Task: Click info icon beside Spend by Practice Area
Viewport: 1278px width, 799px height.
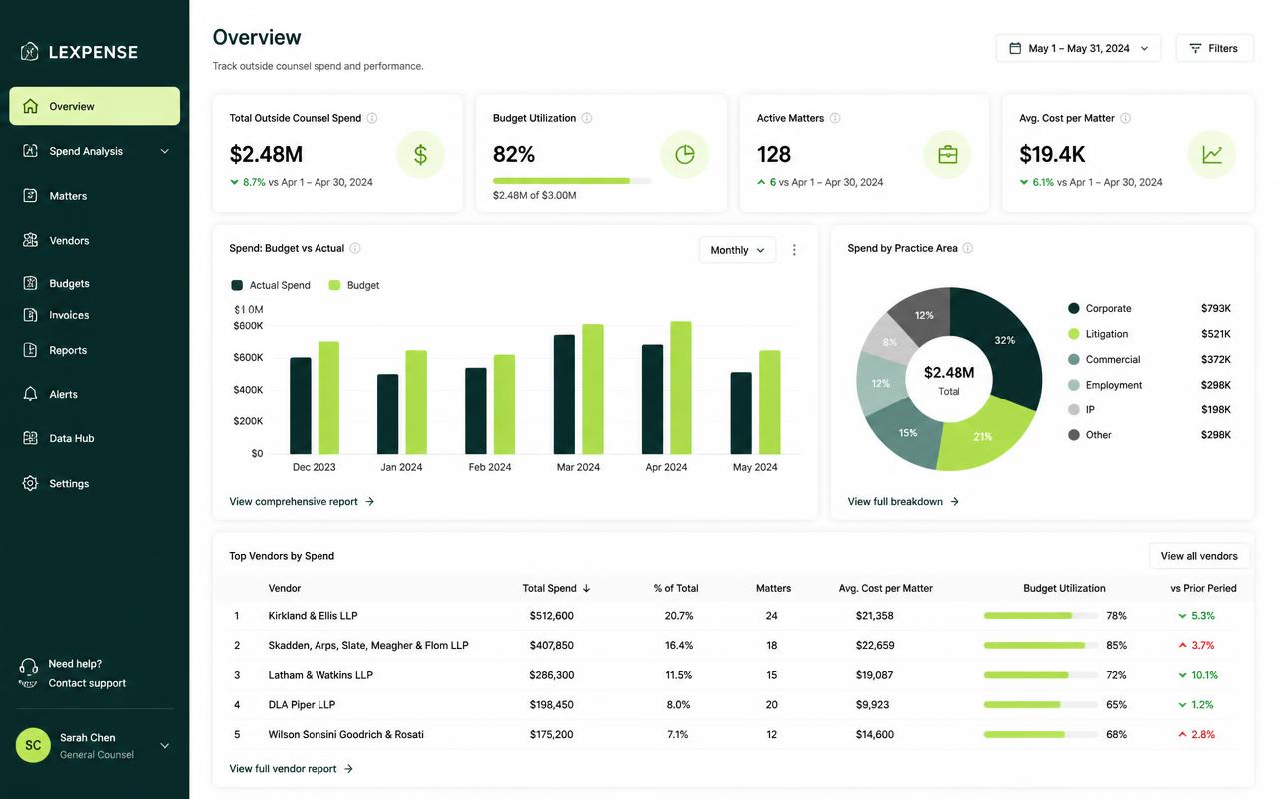Action: (968, 248)
